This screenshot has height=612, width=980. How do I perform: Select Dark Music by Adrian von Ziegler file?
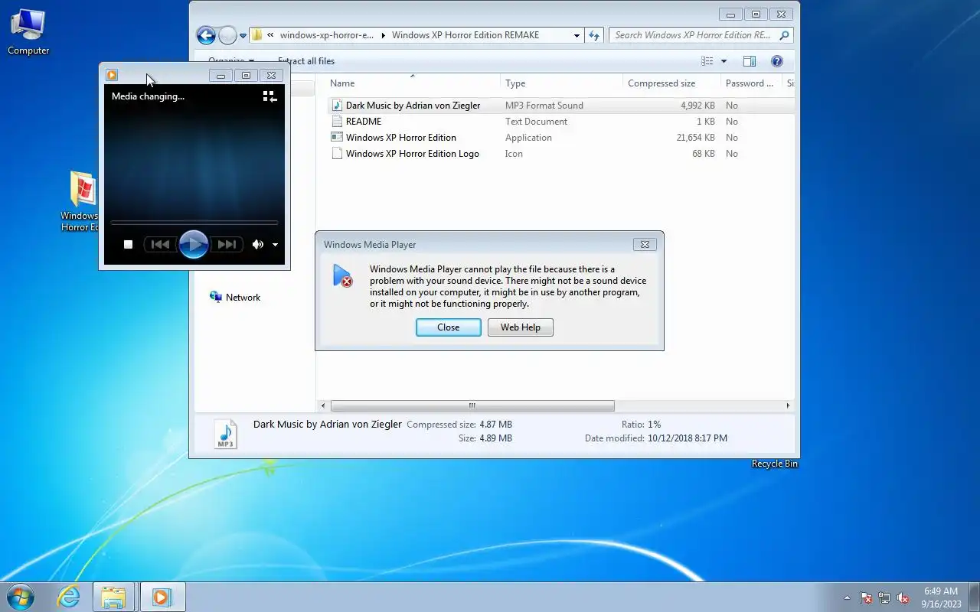pos(413,106)
